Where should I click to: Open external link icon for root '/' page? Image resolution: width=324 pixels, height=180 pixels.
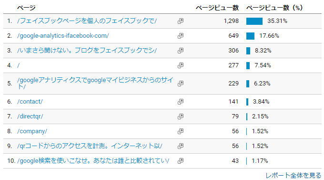click(x=181, y=65)
